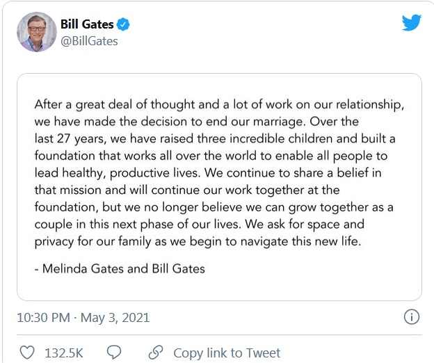Click the 10:30 PM timestamp
434x363 pixels.
[x=43, y=318]
